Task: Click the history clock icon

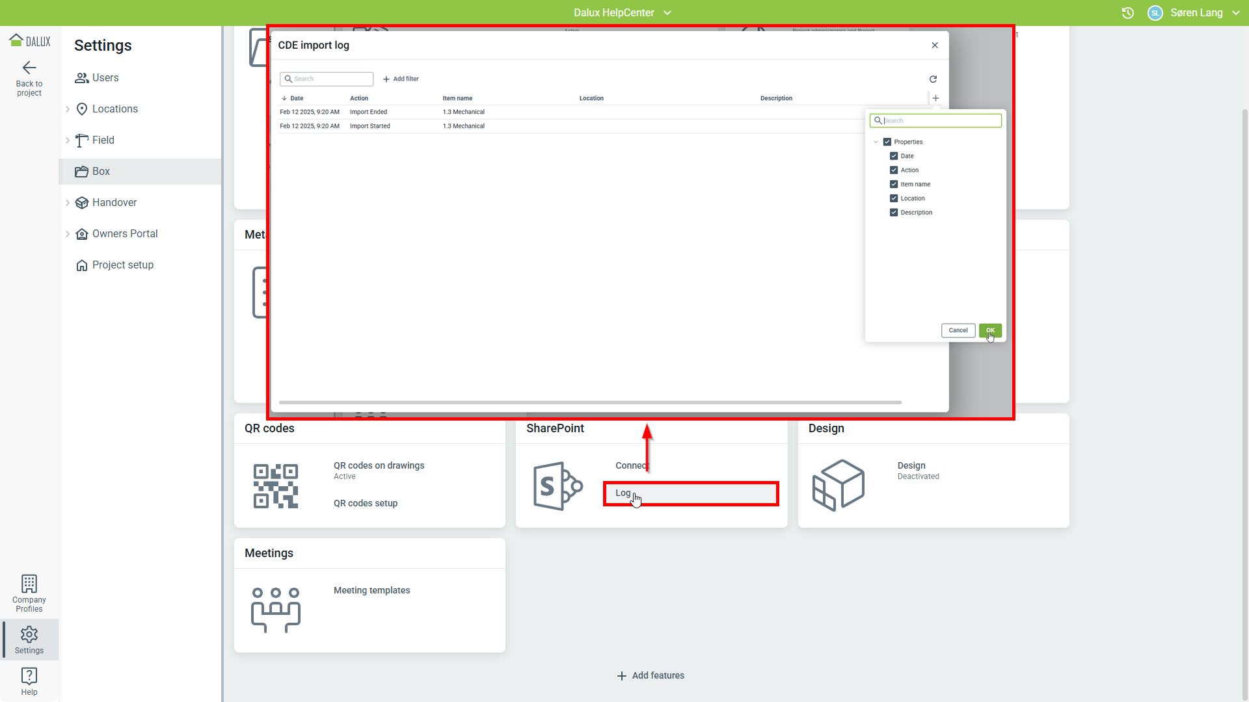Action: (x=1128, y=13)
